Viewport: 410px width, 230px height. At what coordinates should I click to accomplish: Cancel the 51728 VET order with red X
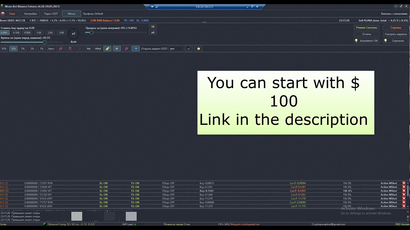click(404, 195)
